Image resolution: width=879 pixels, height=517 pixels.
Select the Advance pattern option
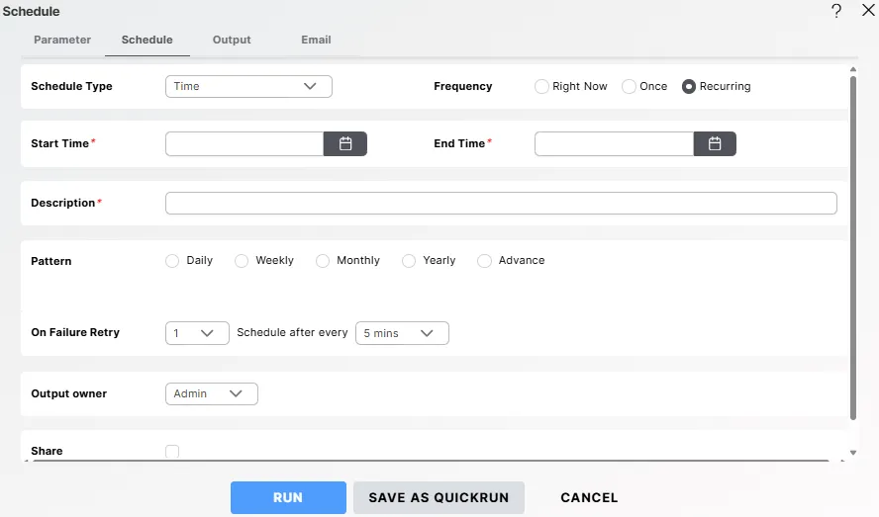(x=484, y=261)
